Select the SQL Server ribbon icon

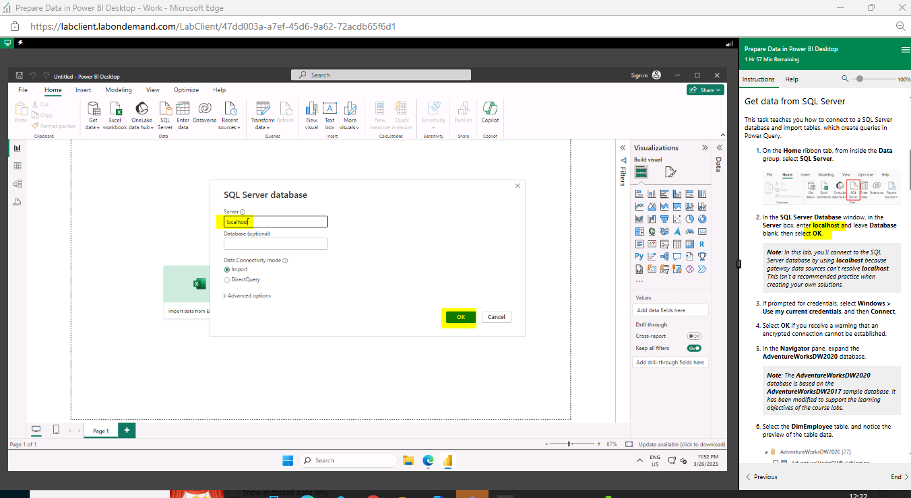165,115
